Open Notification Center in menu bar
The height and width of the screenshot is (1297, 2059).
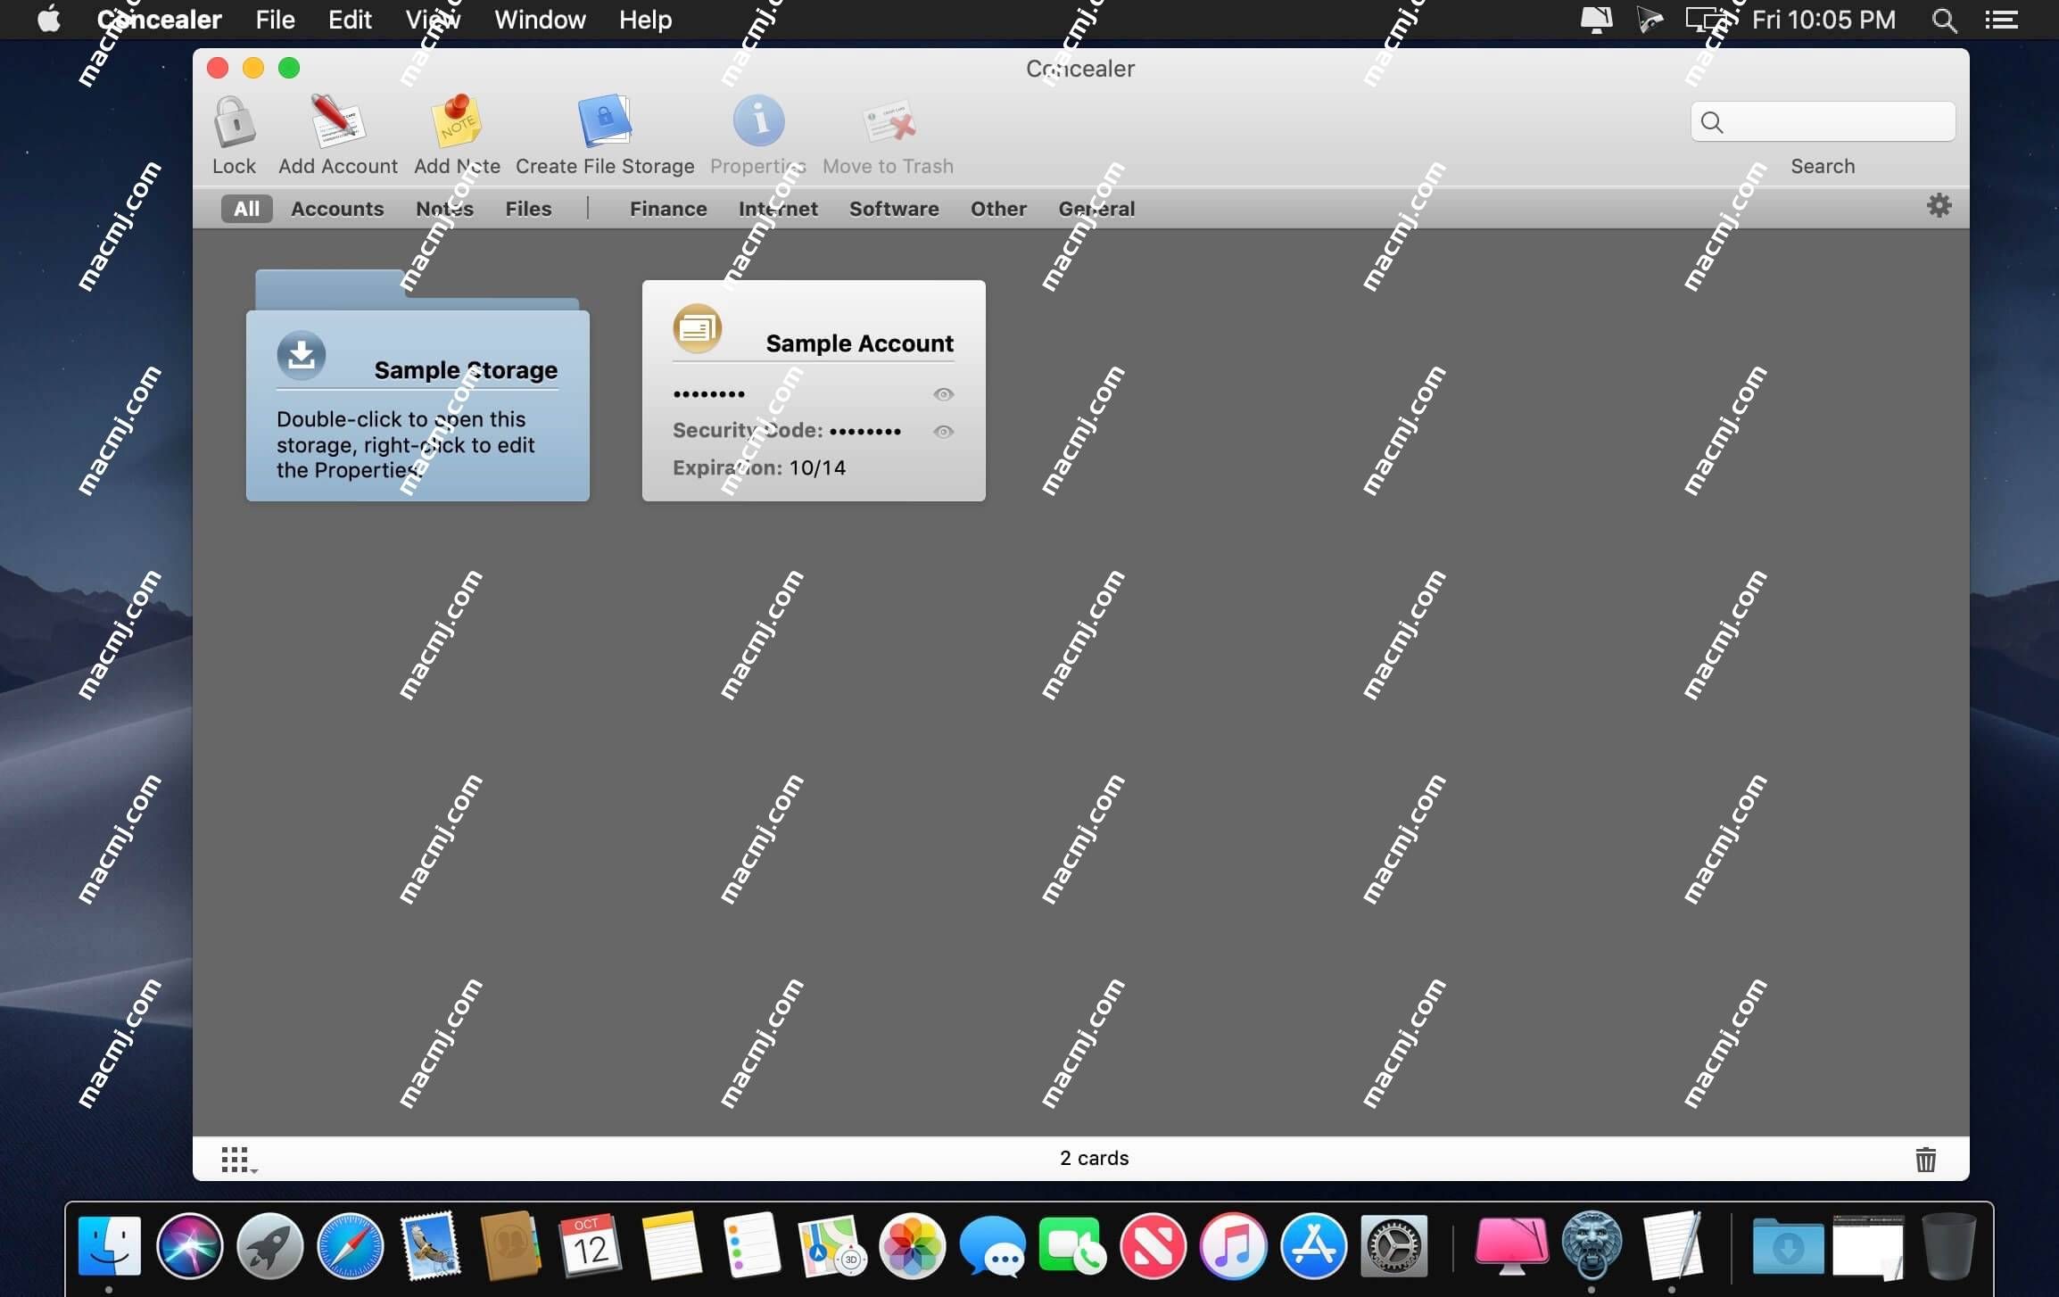click(x=2001, y=20)
